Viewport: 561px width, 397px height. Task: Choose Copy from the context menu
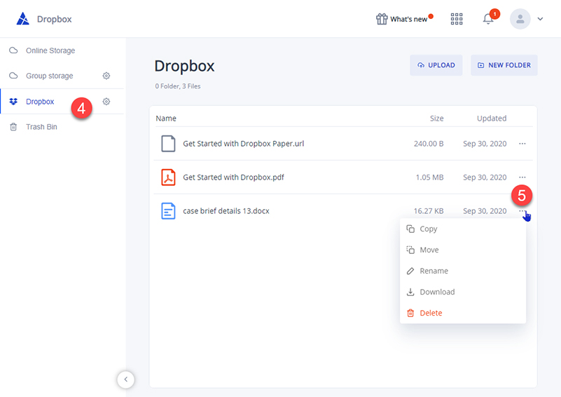pyautogui.click(x=463, y=229)
